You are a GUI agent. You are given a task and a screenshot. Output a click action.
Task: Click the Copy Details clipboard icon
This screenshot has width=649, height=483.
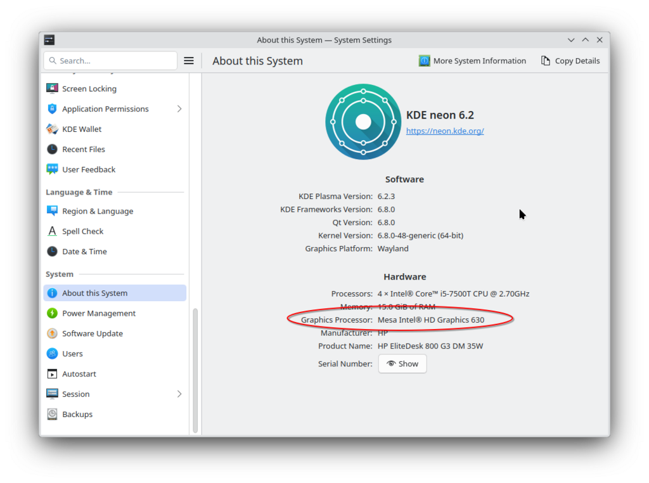point(546,61)
